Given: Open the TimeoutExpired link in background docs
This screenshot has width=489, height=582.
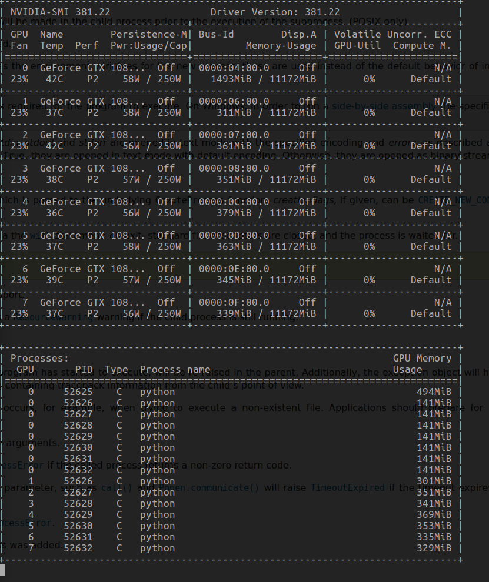Looking at the screenshot, I should 347,488.
